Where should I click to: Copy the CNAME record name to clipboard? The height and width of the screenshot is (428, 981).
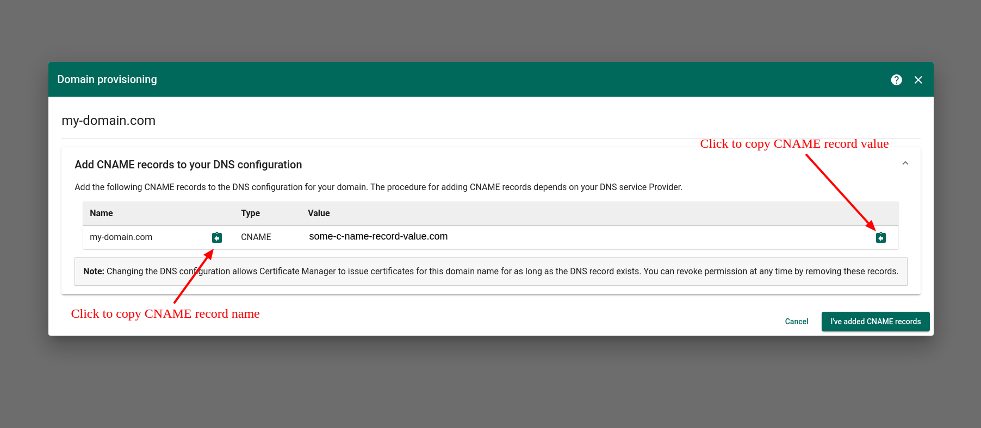click(217, 237)
